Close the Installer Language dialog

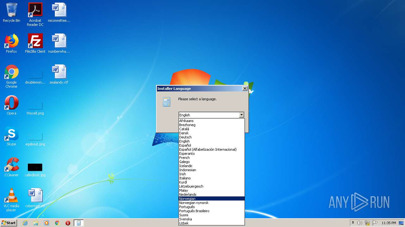coord(245,89)
